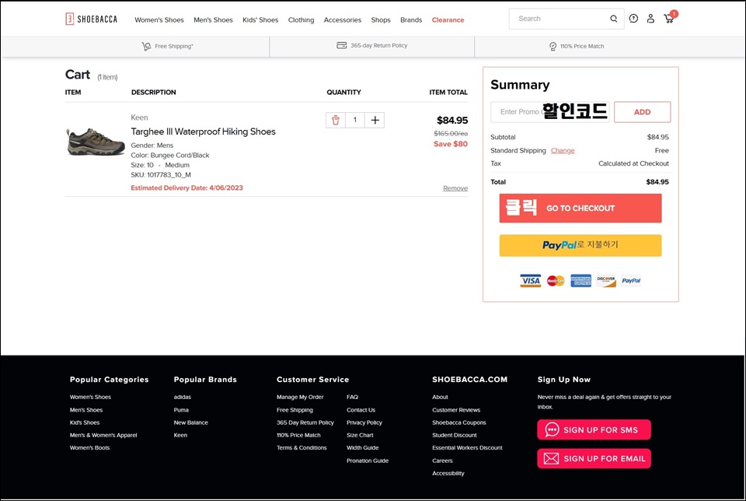746x501 pixels.
Task: Click the search magnifier icon
Action: (x=614, y=19)
